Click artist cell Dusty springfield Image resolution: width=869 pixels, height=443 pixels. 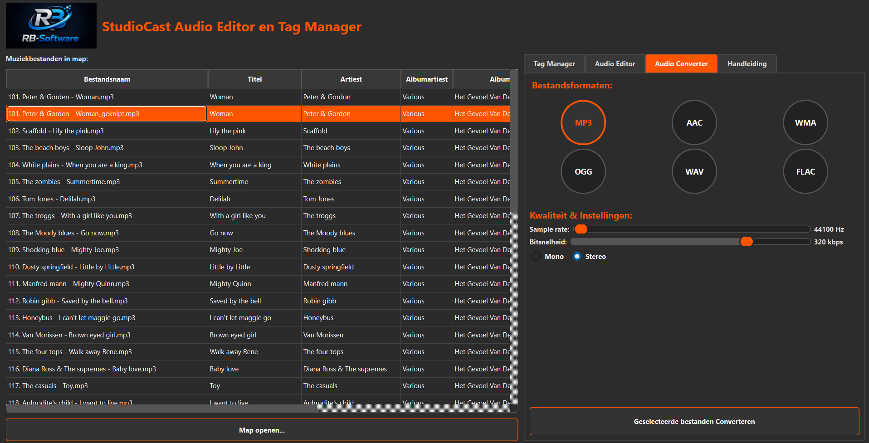(351, 267)
